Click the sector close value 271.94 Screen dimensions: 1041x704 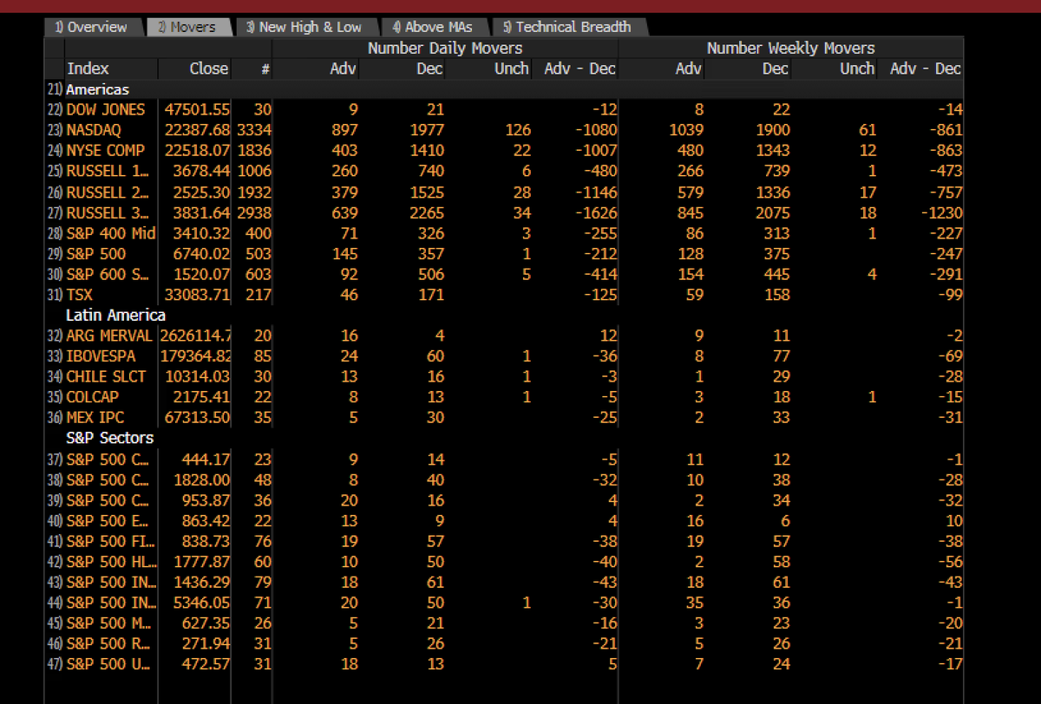(x=206, y=644)
